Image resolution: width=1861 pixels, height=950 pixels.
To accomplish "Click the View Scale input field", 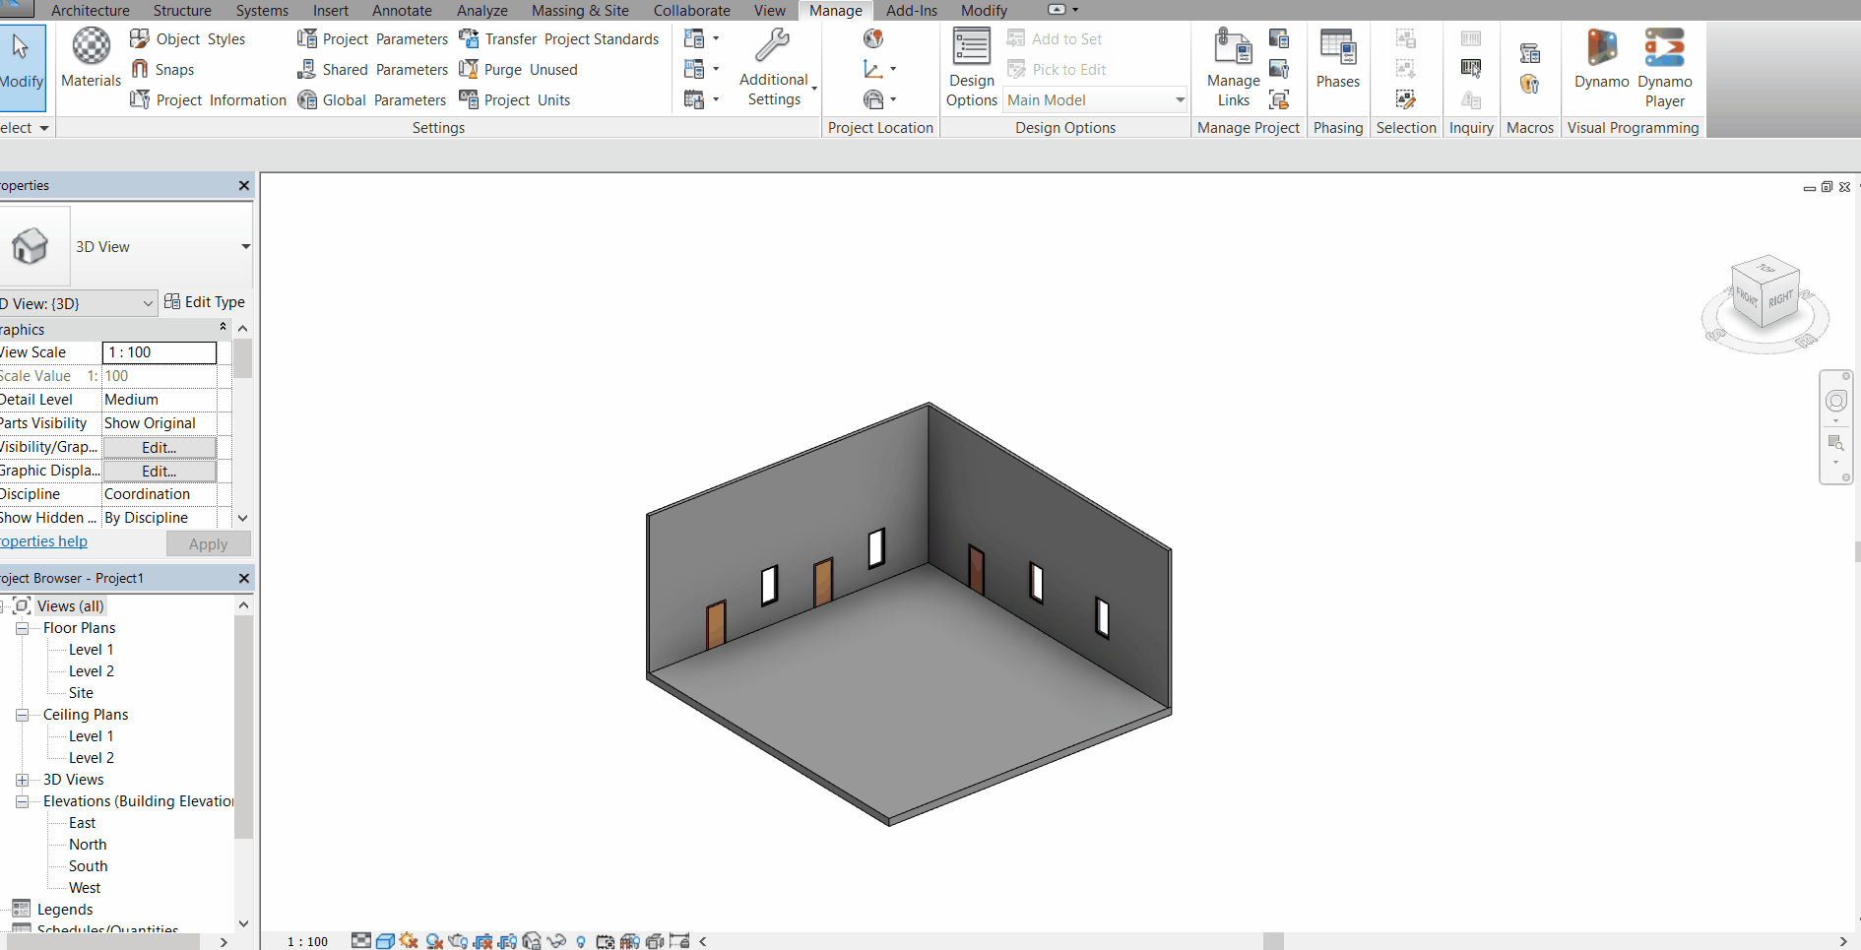I will 159,352.
